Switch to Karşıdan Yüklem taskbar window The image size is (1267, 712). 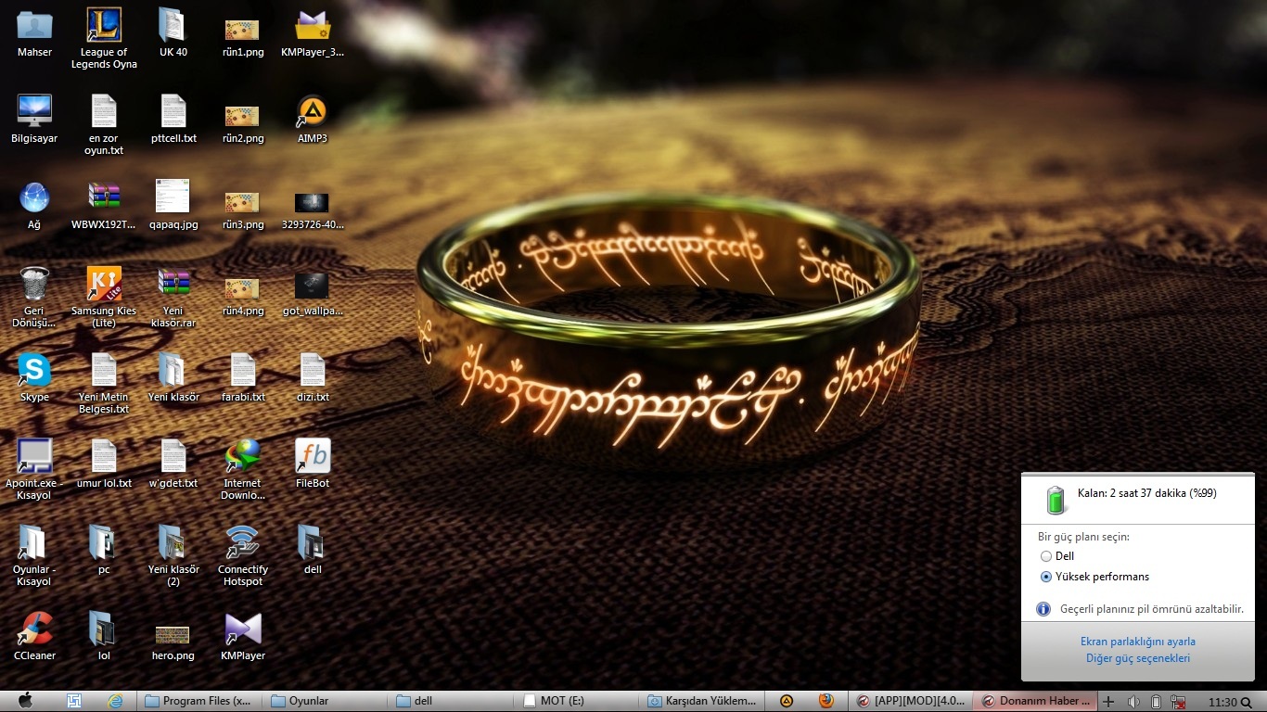tap(704, 701)
